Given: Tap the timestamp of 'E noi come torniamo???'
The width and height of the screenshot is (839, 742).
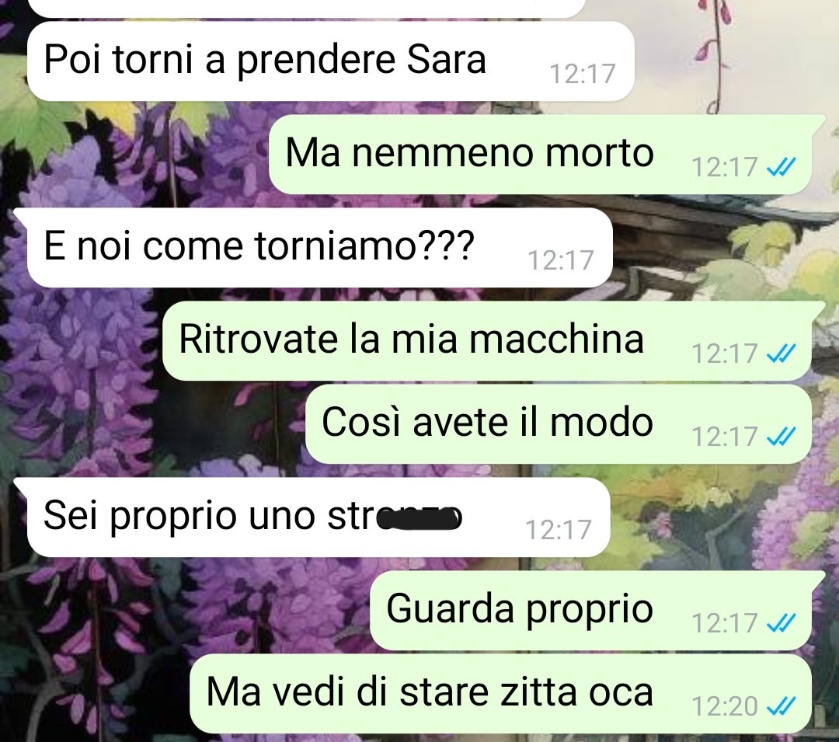Looking at the screenshot, I should (561, 260).
